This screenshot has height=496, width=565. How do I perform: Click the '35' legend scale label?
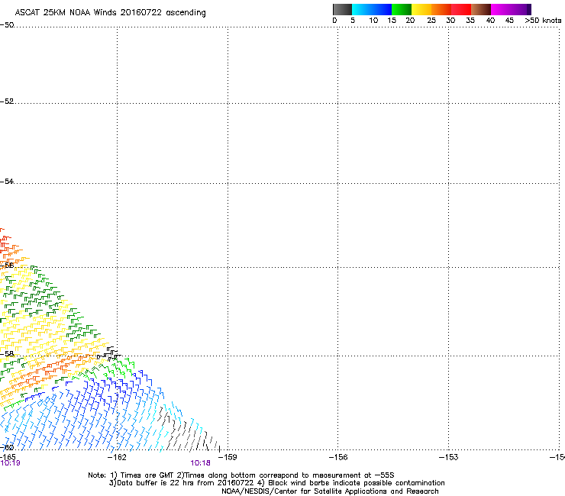coord(470,21)
